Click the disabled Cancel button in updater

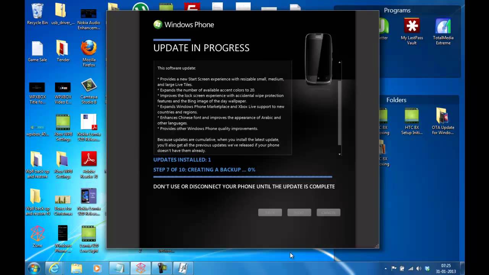pos(329,212)
